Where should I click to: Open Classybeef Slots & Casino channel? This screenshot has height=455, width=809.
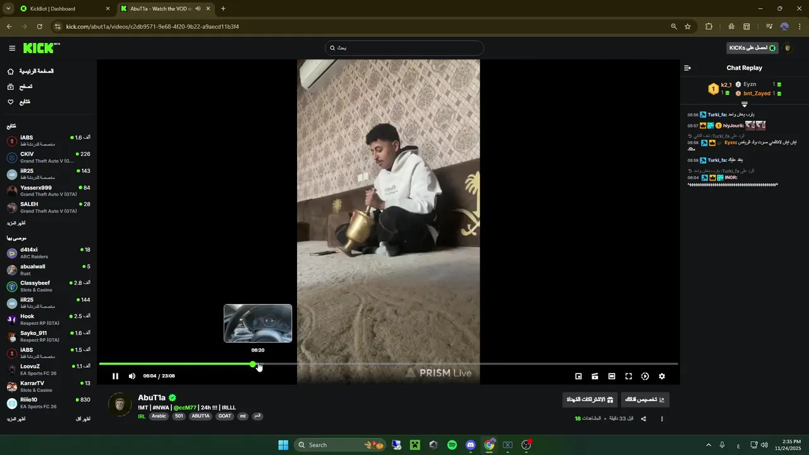coord(48,286)
